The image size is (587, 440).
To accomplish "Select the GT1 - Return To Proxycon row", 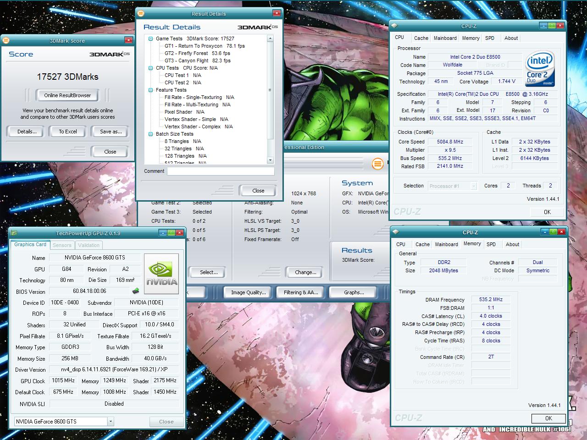I will pyautogui.click(x=205, y=46).
